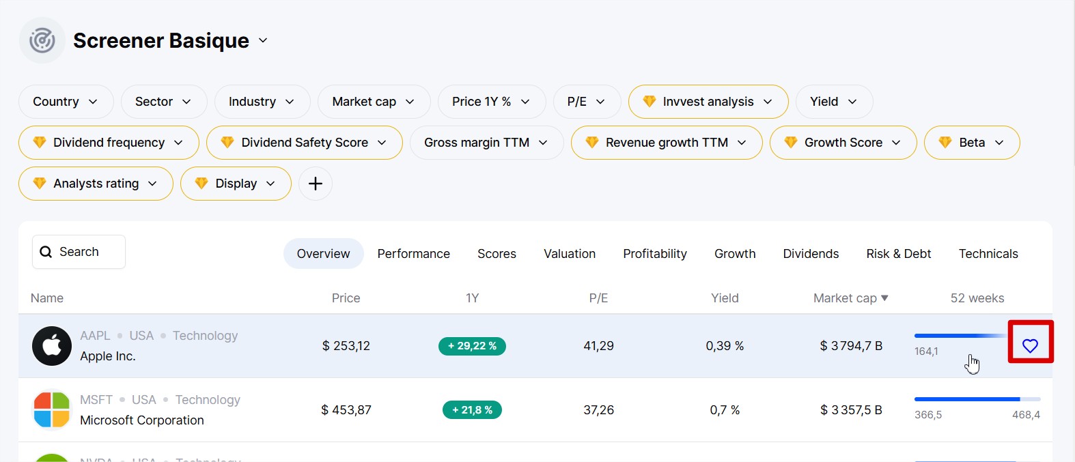Click Microsoft's yield 0,7 %

pos(725,410)
